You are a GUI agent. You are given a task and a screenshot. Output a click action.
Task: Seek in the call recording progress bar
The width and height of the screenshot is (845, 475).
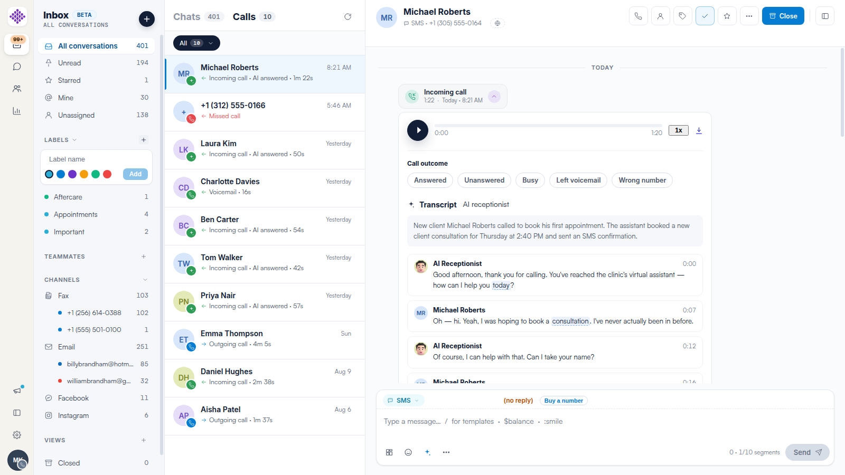pos(548,126)
